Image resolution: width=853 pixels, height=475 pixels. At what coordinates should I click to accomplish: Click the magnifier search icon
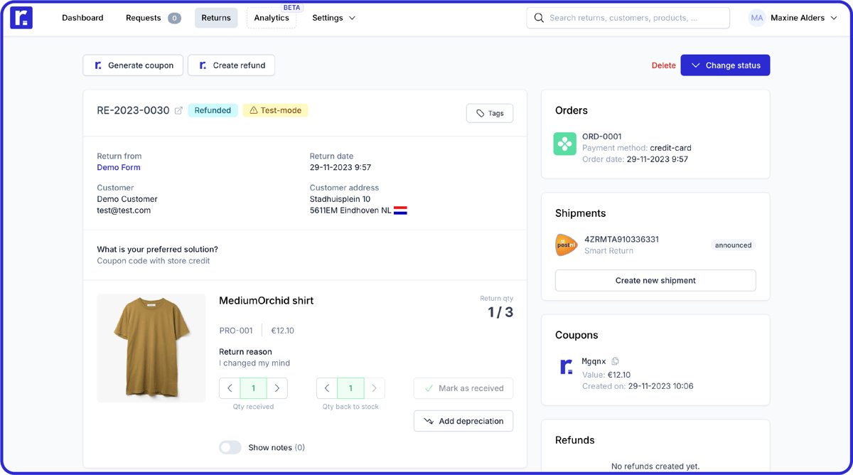[539, 18]
